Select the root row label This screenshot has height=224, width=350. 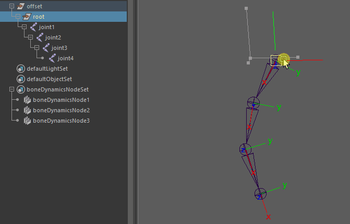click(39, 17)
